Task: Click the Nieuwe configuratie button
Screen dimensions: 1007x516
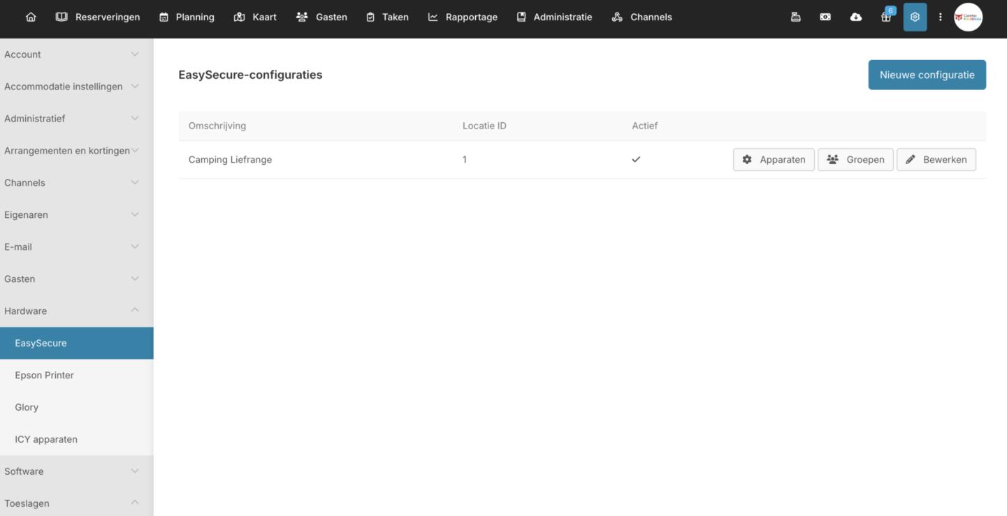Action: coord(927,75)
